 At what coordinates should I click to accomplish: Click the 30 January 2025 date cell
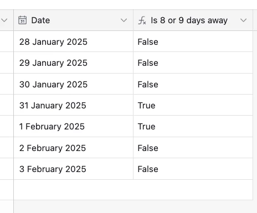click(73, 84)
